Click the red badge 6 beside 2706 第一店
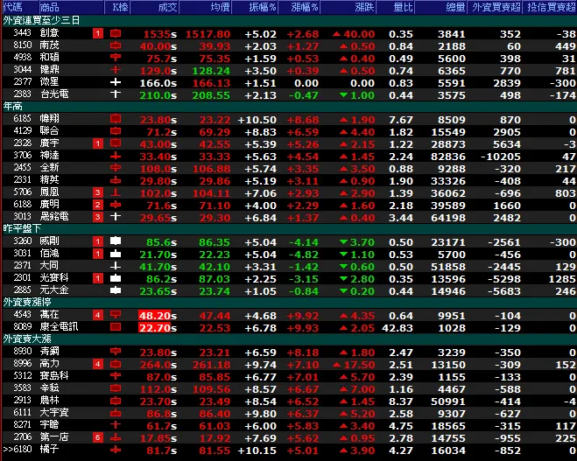 point(98,438)
